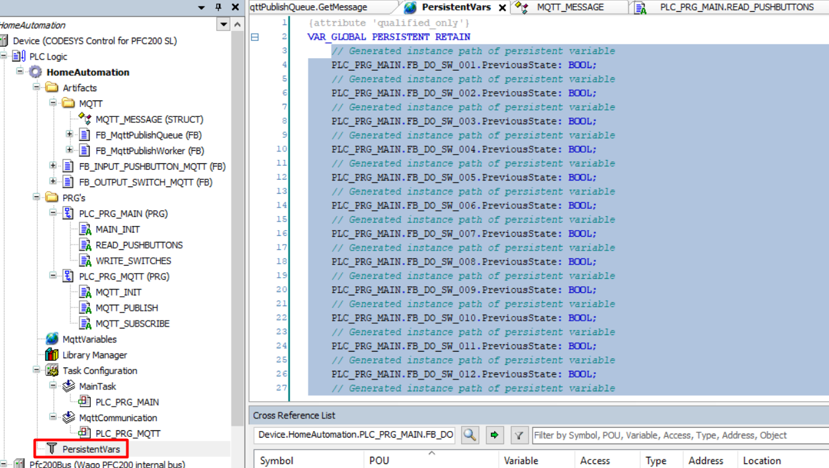Click the Task Configuration icon

[52, 371]
